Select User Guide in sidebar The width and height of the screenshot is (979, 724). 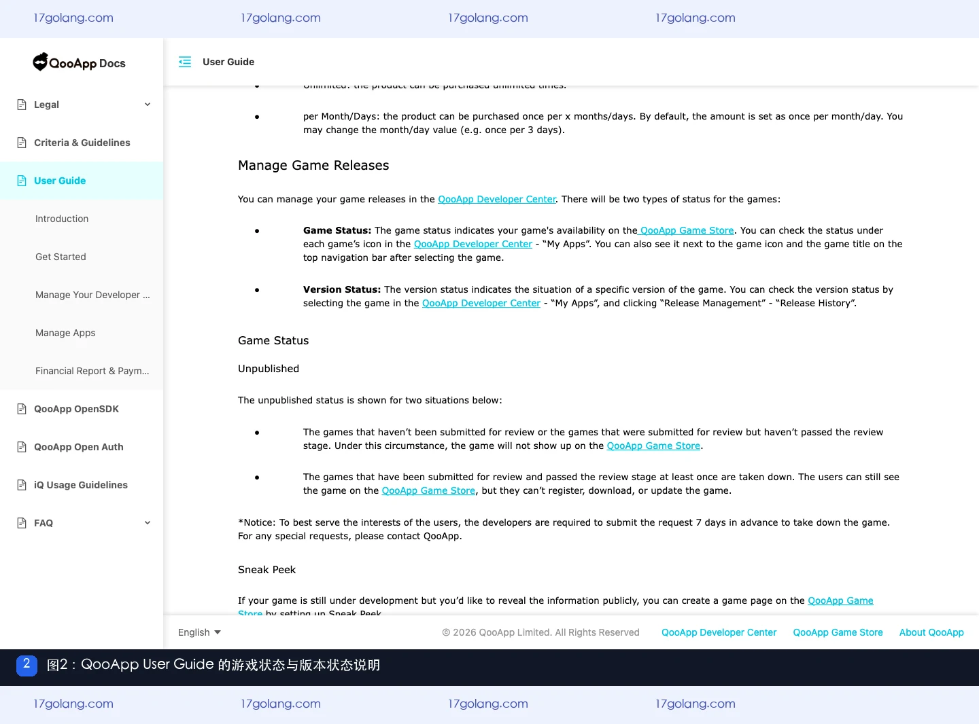coord(82,181)
